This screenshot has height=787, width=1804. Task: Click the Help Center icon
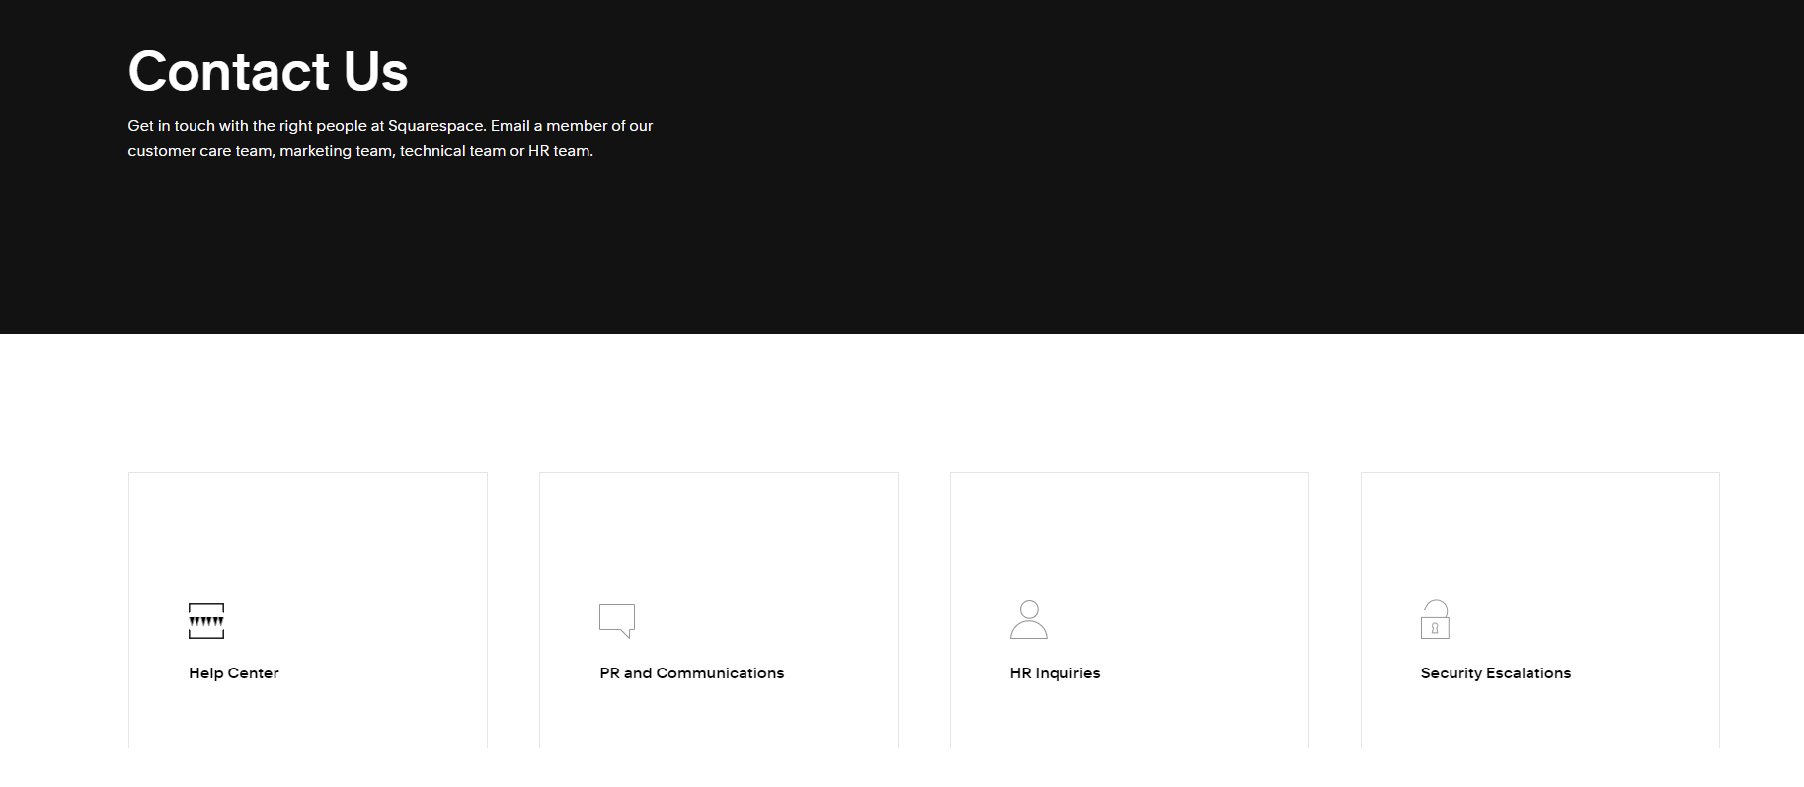click(206, 621)
